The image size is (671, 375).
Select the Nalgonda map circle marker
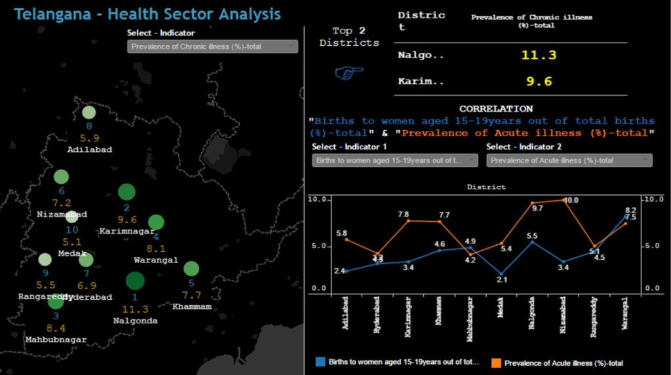coord(135,281)
